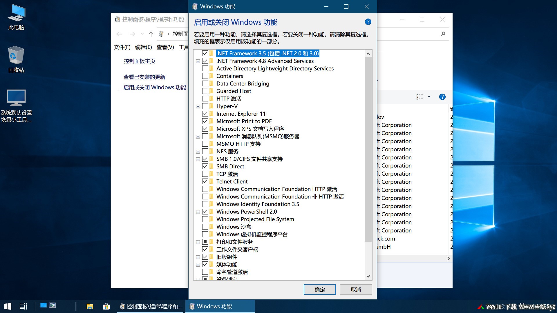
Task: Uncheck the Telnet Client feature
Action: pyautogui.click(x=205, y=181)
